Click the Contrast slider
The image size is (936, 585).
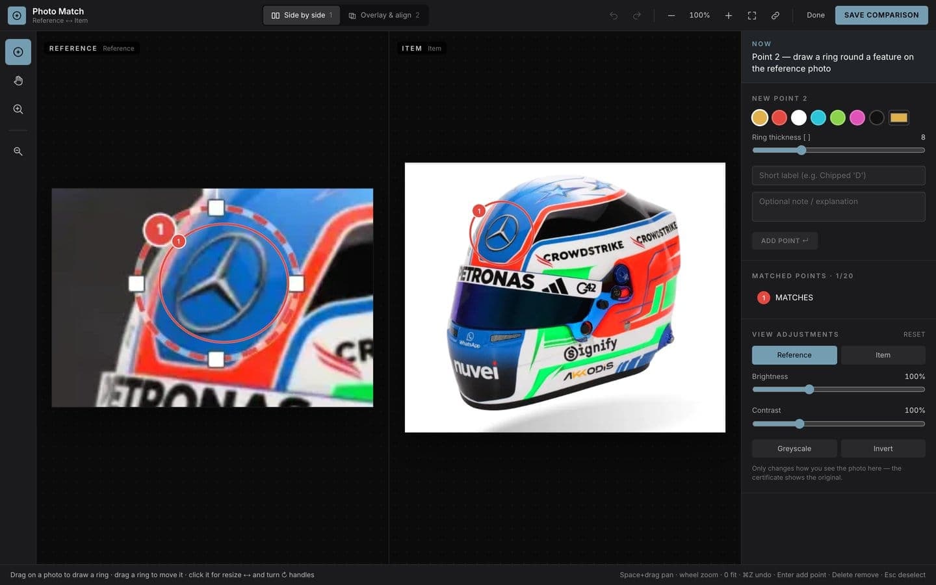click(x=838, y=424)
